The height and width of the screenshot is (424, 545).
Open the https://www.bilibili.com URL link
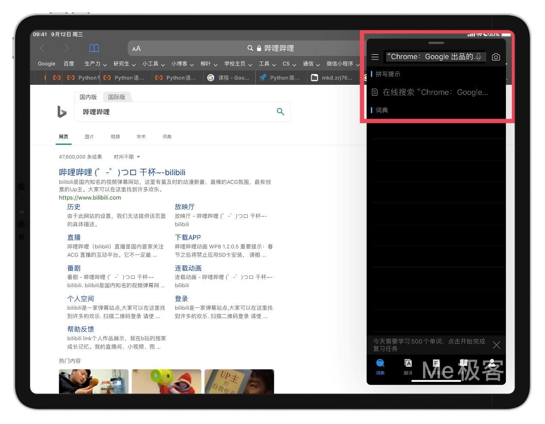pyautogui.click(x=90, y=198)
